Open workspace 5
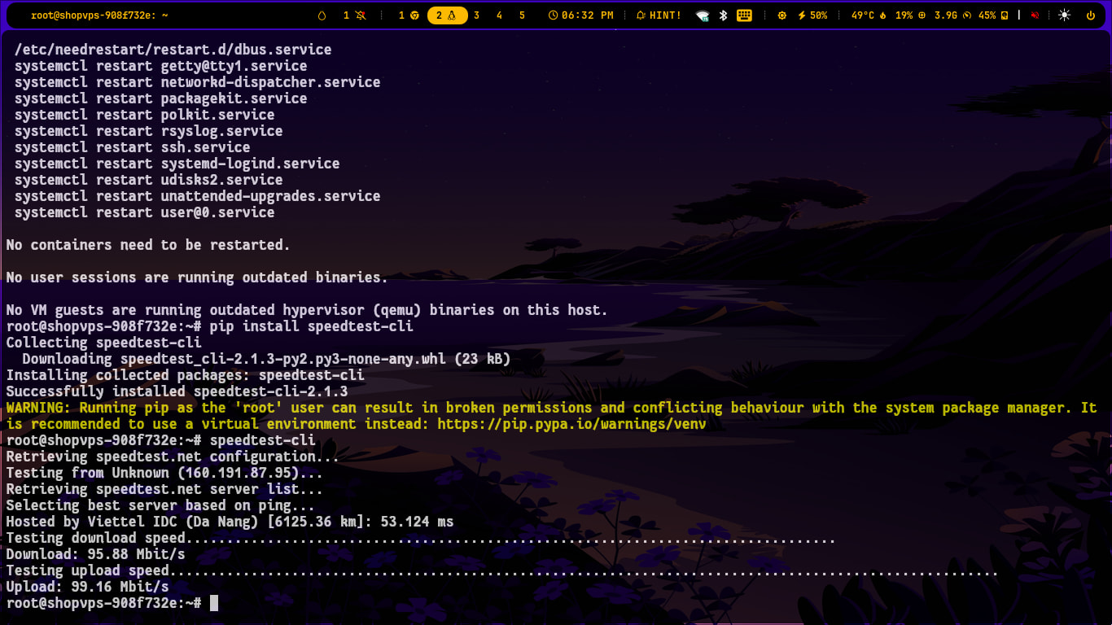 tap(522, 15)
